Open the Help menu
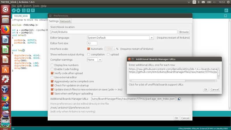This screenshot has width=231, height=130. tap(44, 6)
